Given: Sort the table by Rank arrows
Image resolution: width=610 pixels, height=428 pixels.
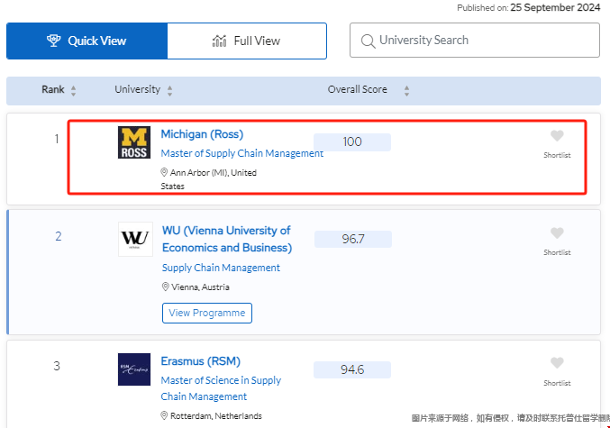Looking at the screenshot, I should (74, 91).
